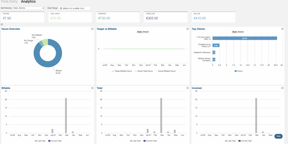The height and width of the screenshot is (144, 288).
Task: Select the Analytics tab
Action: (x=28, y=2)
